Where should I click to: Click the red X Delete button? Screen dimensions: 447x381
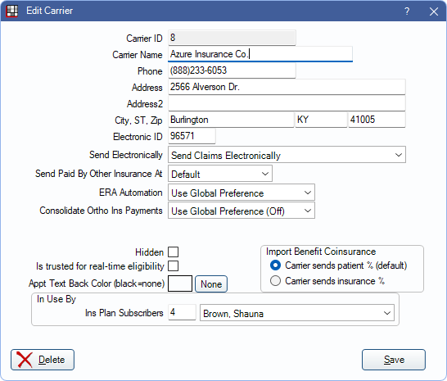click(x=43, y=360)
